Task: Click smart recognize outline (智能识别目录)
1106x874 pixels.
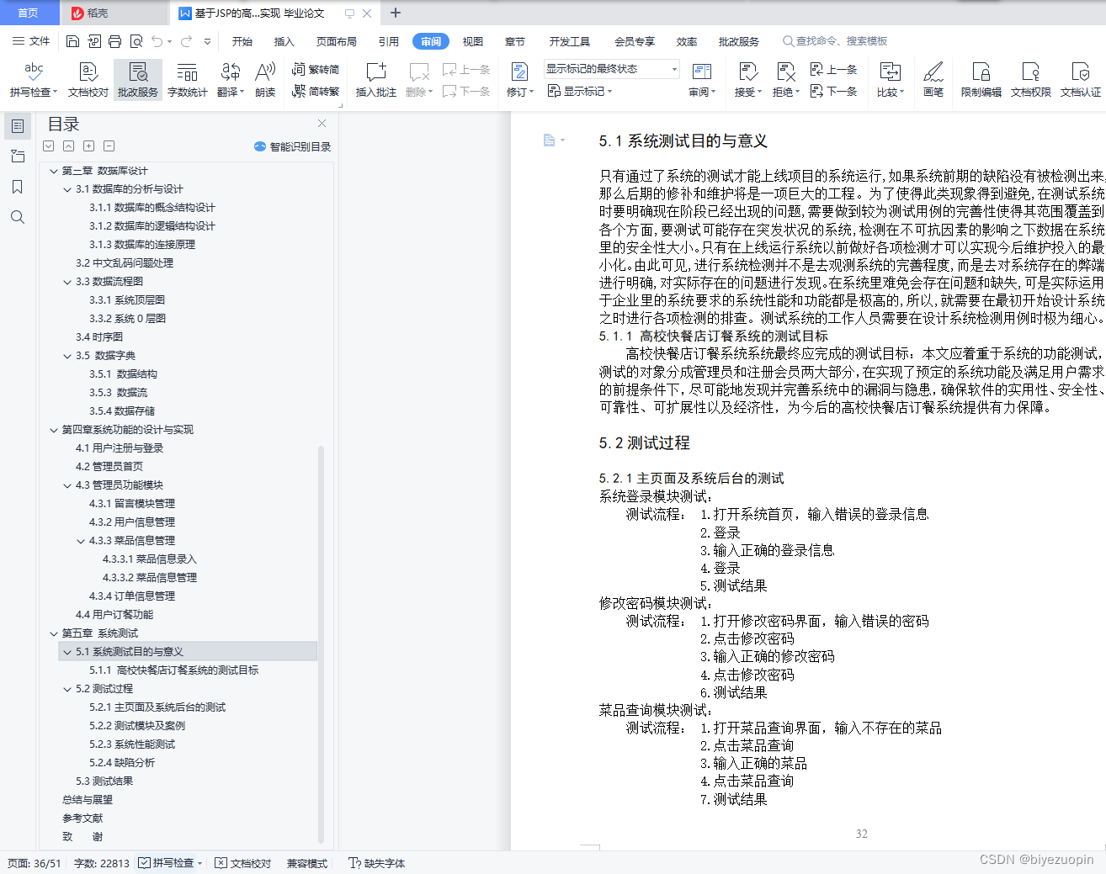Action: [293, 146]
